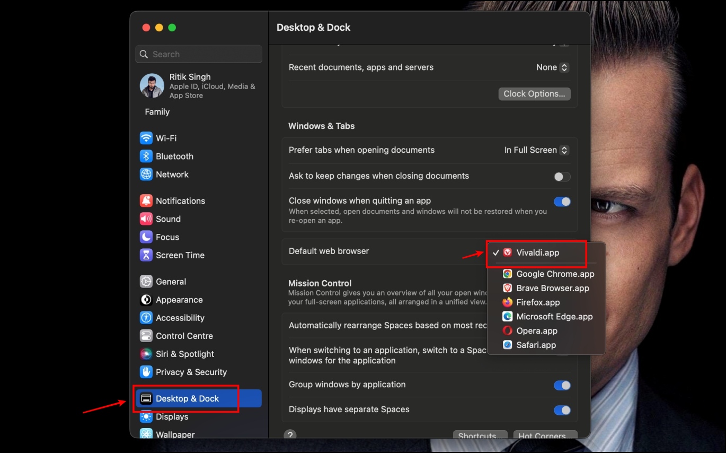
Task: Select the Focus moon icon
Action: point(146,237)
